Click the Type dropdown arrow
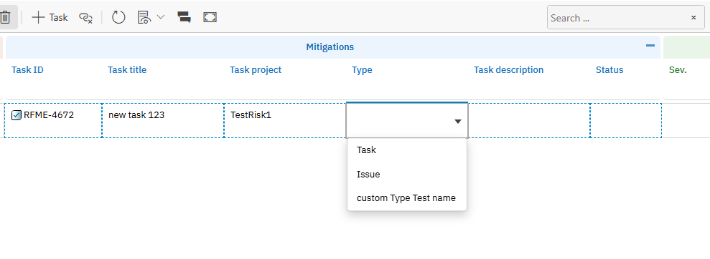The height and width of the screenshot is (259, 710). [458, 122]
